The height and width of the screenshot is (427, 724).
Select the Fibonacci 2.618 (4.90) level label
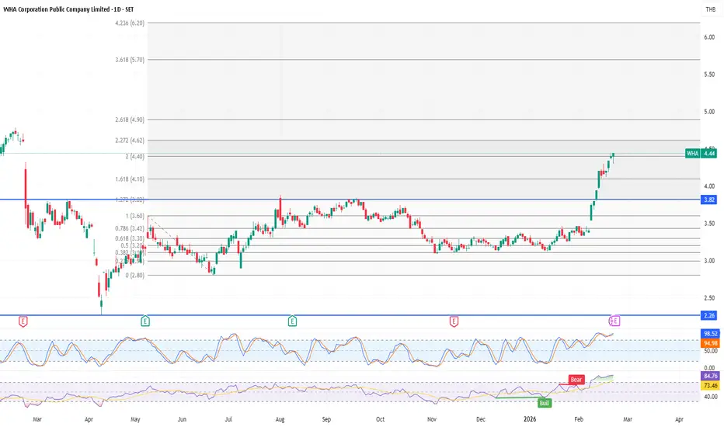pyautogui.click(x=130, y=120)
